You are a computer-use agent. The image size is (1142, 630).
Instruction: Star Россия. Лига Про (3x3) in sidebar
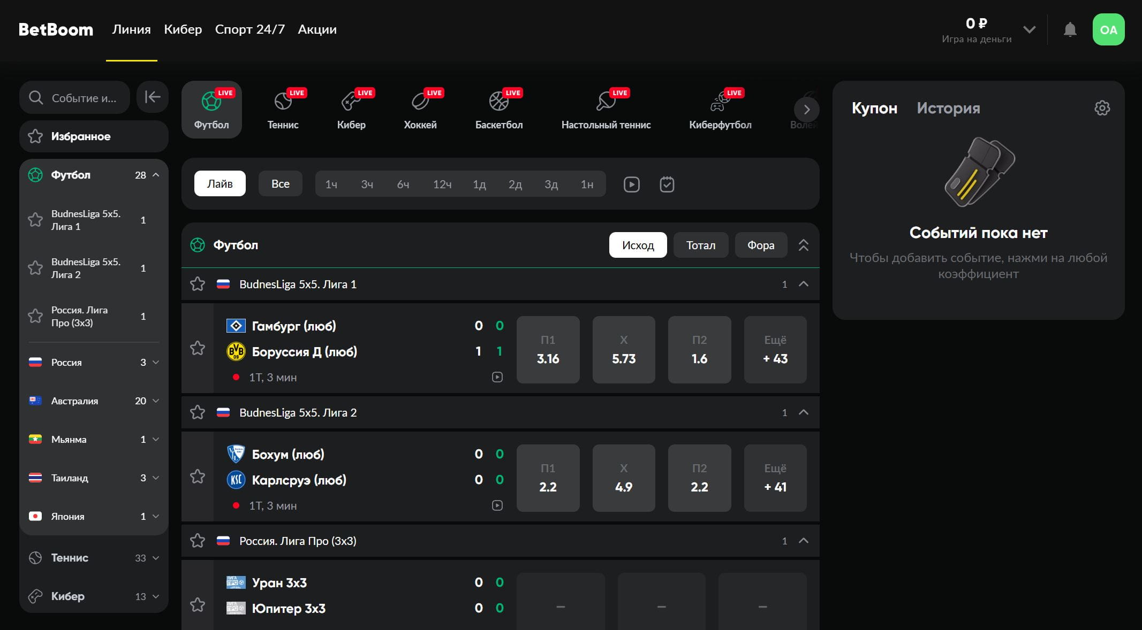click(35, 316)
